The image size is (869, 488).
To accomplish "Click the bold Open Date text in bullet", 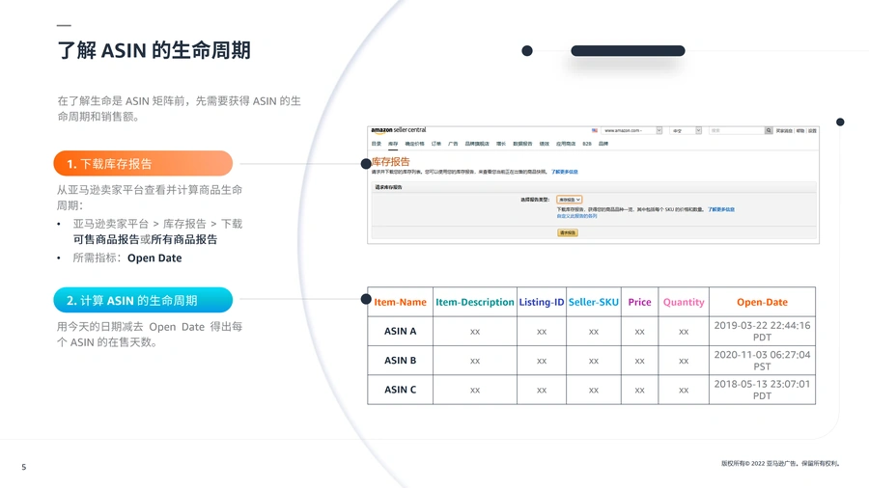I will click(x=154, y=258).
